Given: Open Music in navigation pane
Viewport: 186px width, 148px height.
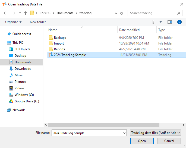Looking at the screenshot, I should [19, 75].
